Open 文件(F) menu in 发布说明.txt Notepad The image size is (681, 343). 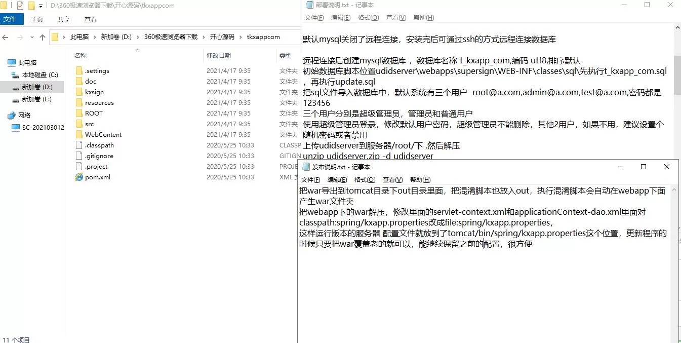(310, 180)
